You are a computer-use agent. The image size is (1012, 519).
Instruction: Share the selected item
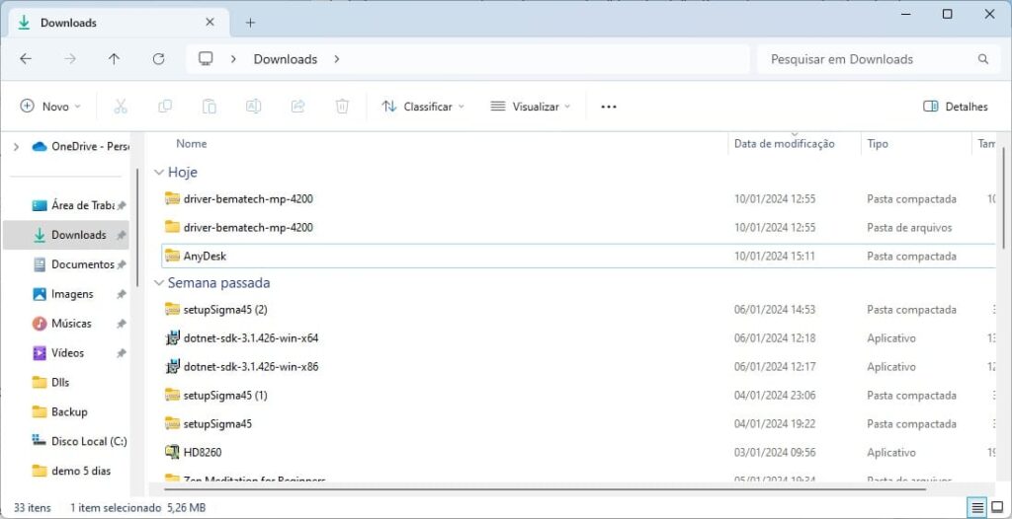297,107
